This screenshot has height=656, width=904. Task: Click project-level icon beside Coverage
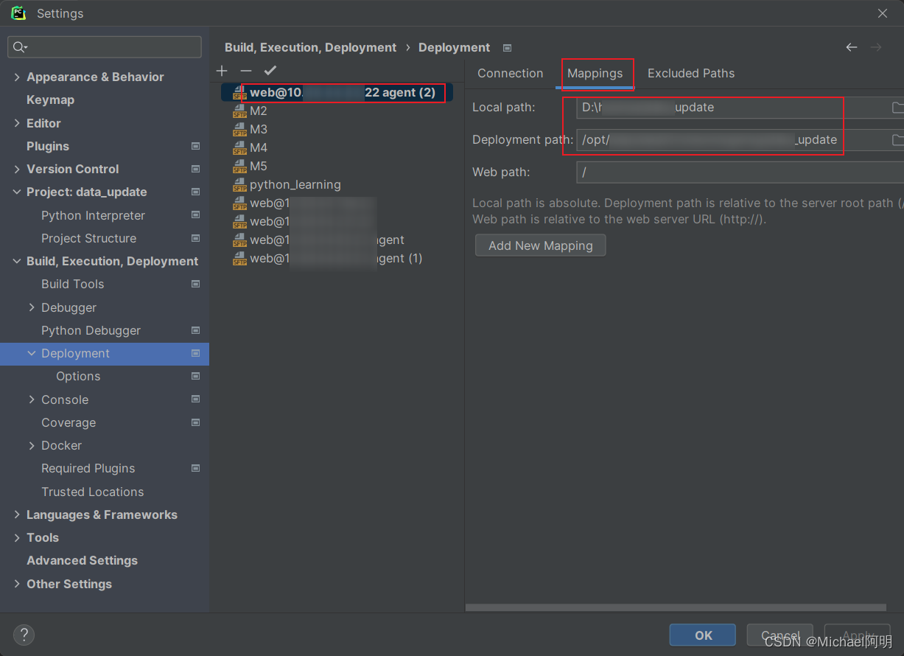(x=195, y=422)
